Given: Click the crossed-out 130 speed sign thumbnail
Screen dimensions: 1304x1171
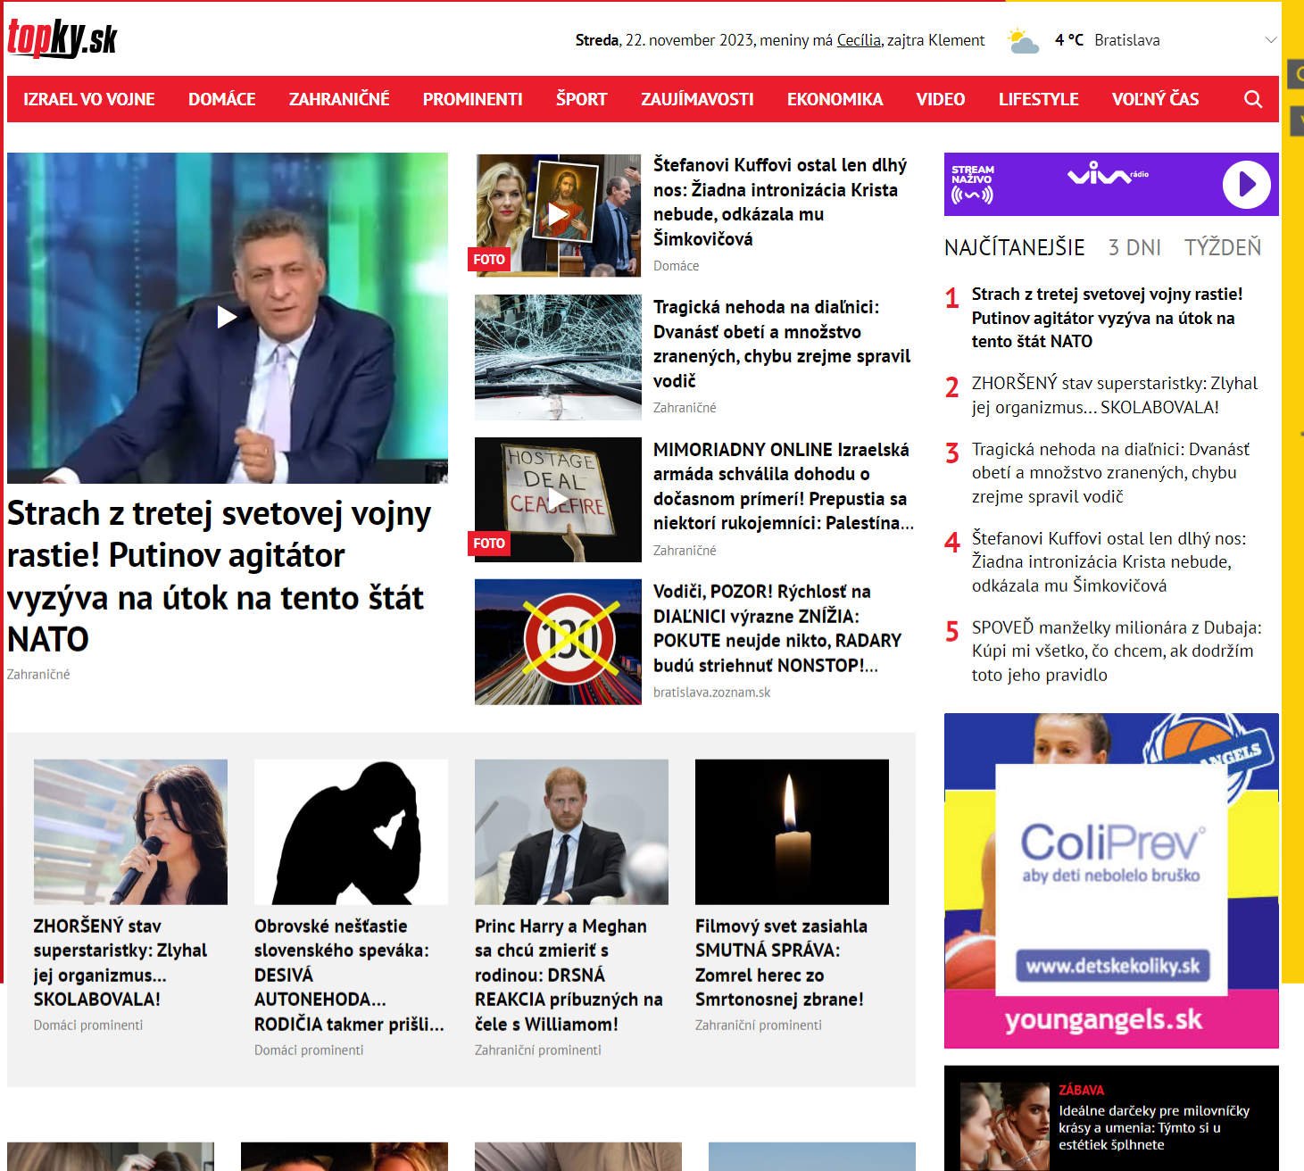Looking at the screenshot, I should point(558,642).
